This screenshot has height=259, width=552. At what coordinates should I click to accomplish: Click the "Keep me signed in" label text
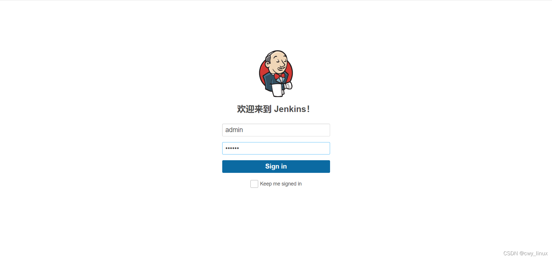click(281, 184)
